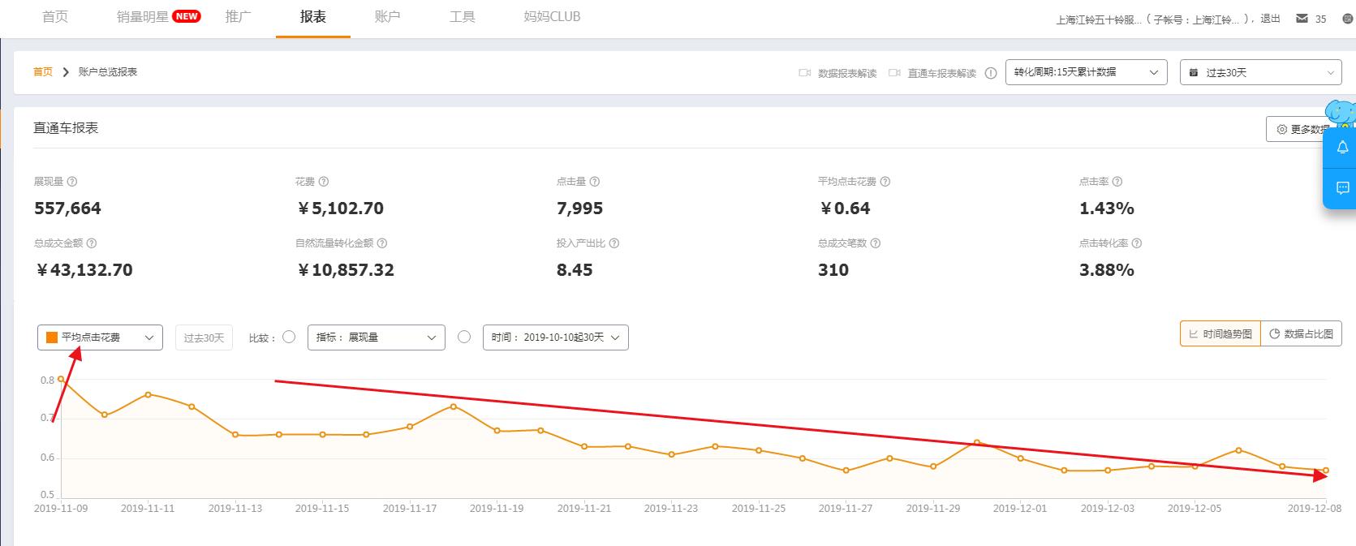The image size is (1356, 546).
Task: Click the help icon next to 展现量
Action: tap(72, 182)
